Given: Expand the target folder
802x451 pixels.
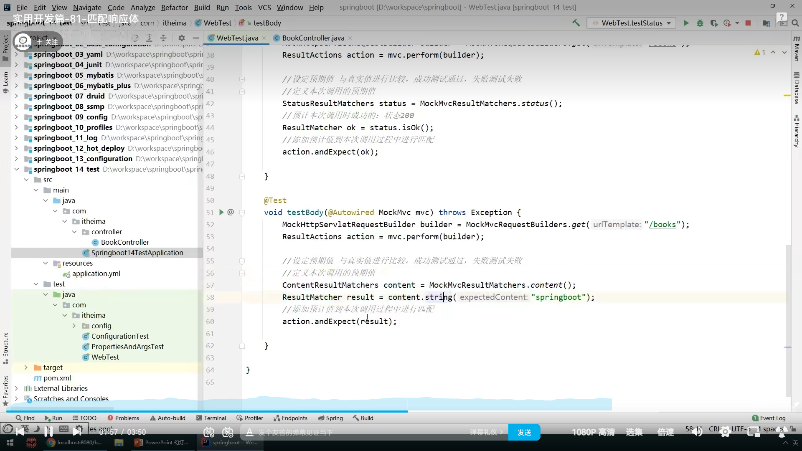Looking at the screenshot, I should pos(26,367).
